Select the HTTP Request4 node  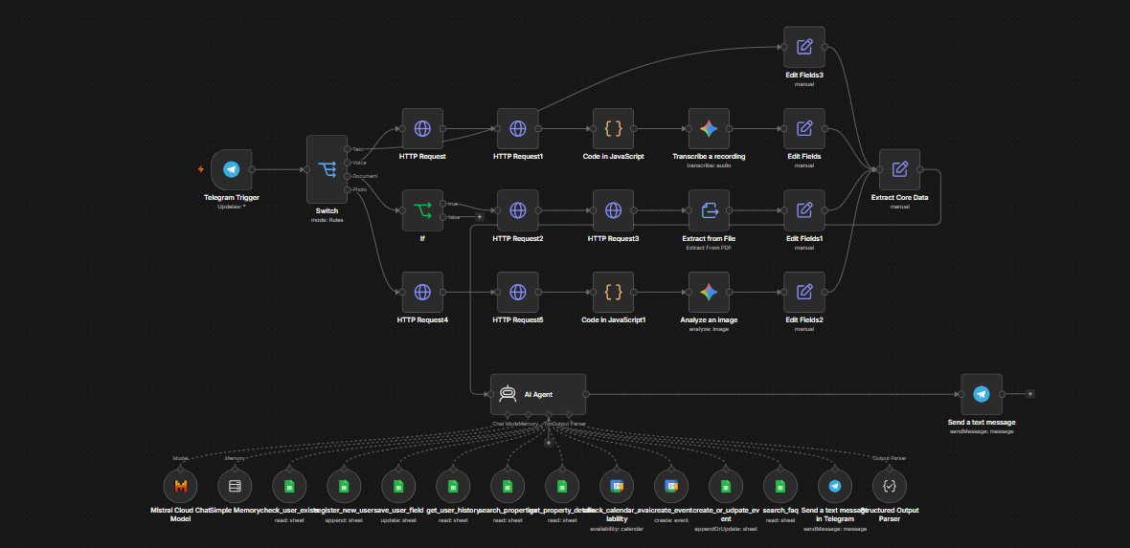click(x=422, y=292)
